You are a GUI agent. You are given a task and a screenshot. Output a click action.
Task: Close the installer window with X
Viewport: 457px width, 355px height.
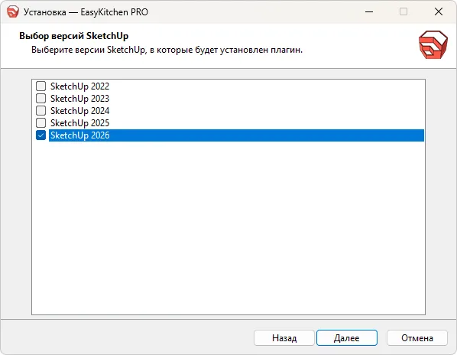(x=439, y=12)
